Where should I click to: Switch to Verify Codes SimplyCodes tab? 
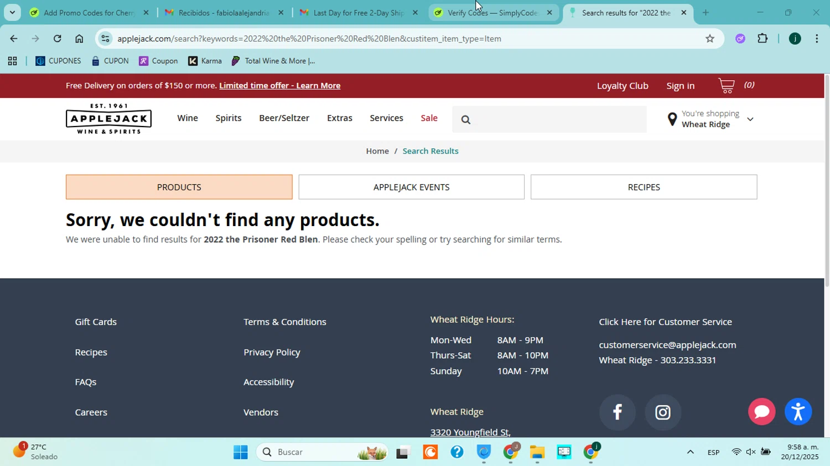[492, 13]
